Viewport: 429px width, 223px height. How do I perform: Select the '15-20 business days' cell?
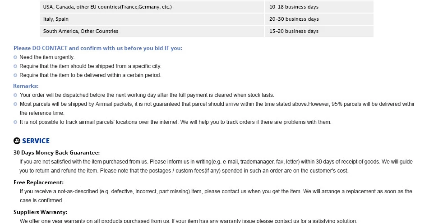point(319,31)
